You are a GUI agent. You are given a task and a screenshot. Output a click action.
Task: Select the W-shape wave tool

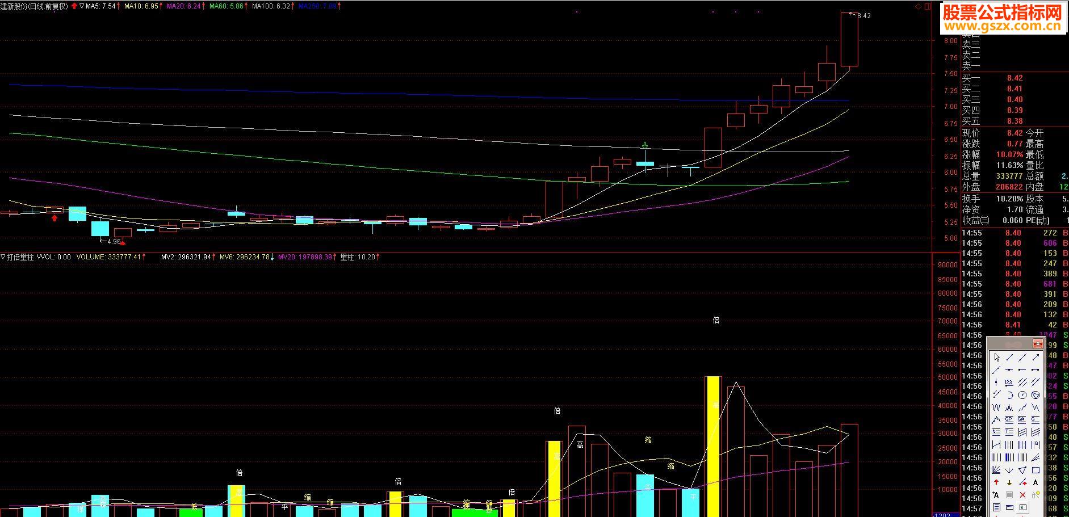pyautogui.click(x=996, y=407)
